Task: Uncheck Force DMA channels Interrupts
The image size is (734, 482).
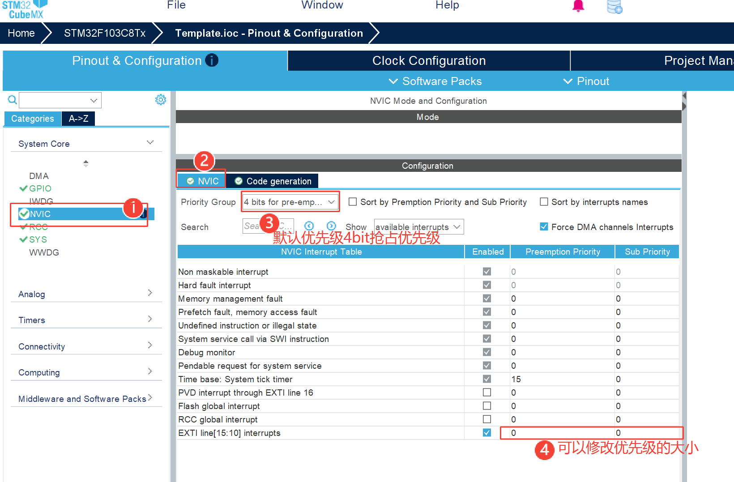Action: coord(544,226)
